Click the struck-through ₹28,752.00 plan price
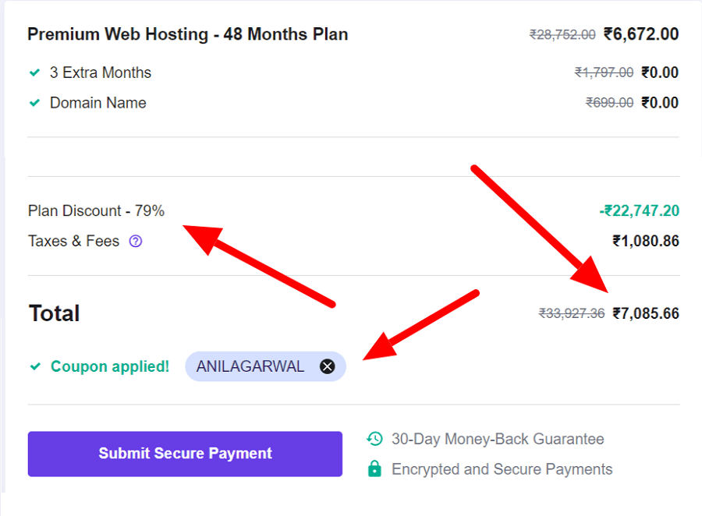This screenshot has width=702, height=516. pyautogui.click(x=562, y=34)
